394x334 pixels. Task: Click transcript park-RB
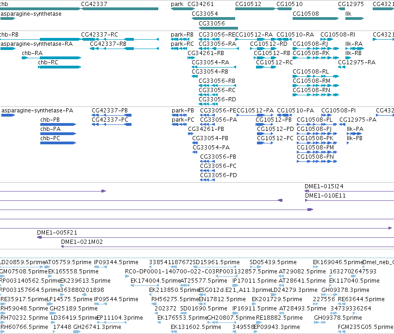point(182,35)
